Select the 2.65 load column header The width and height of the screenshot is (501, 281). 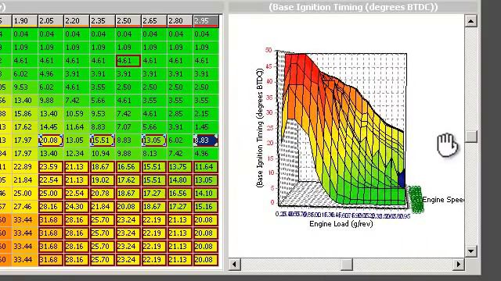click(x=154, y=21)
